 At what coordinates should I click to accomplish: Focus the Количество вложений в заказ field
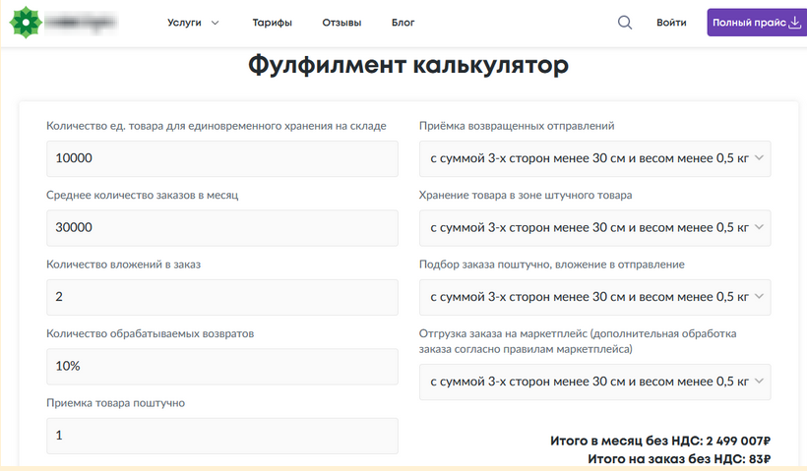tap(221, 297)
